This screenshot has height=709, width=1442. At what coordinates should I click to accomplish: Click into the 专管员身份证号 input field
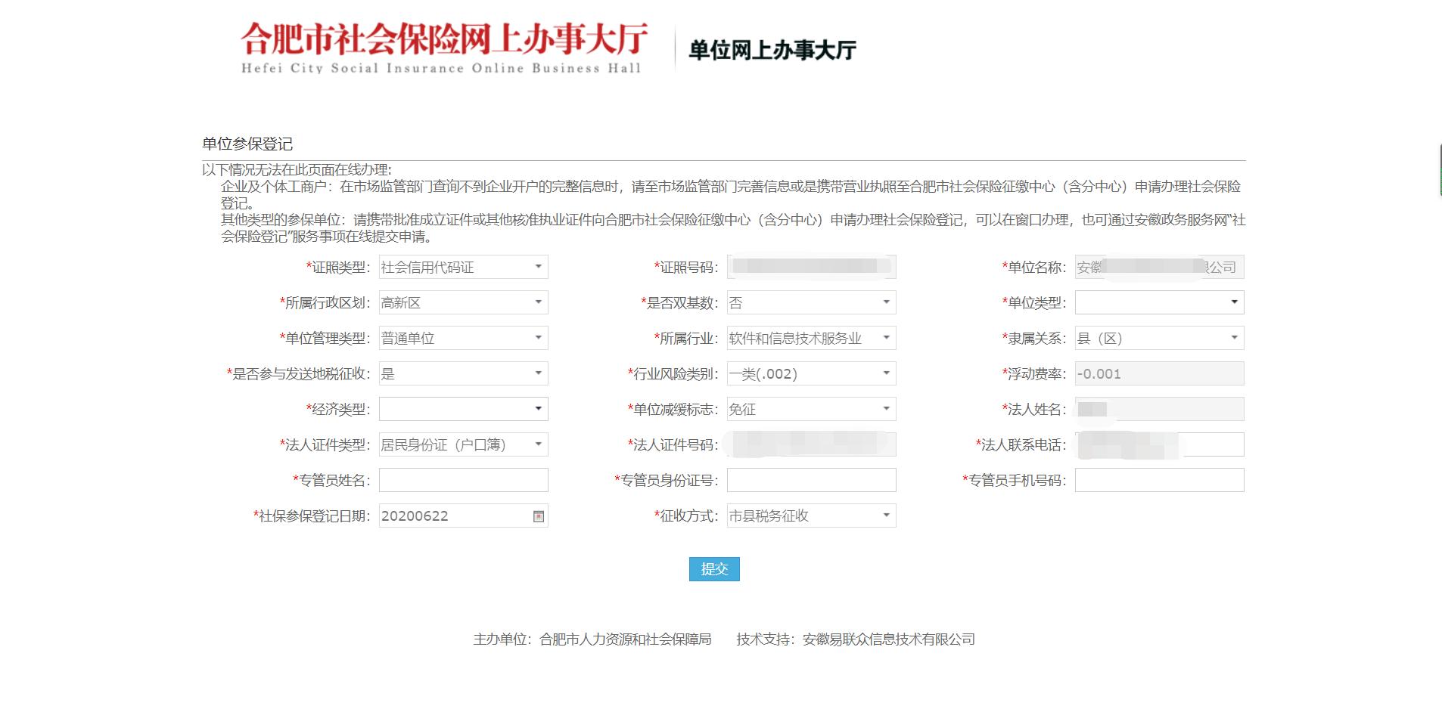point(810,479)
